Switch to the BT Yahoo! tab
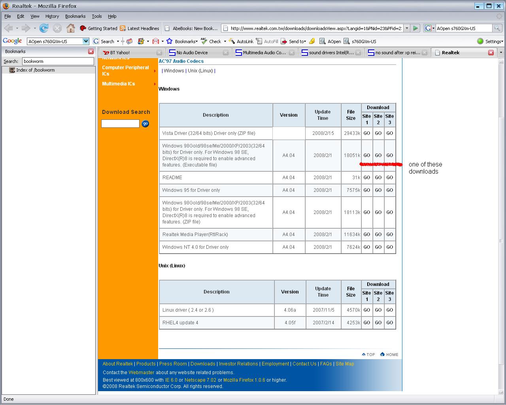Viewport: 506px width, 405px height. [132, 53]
